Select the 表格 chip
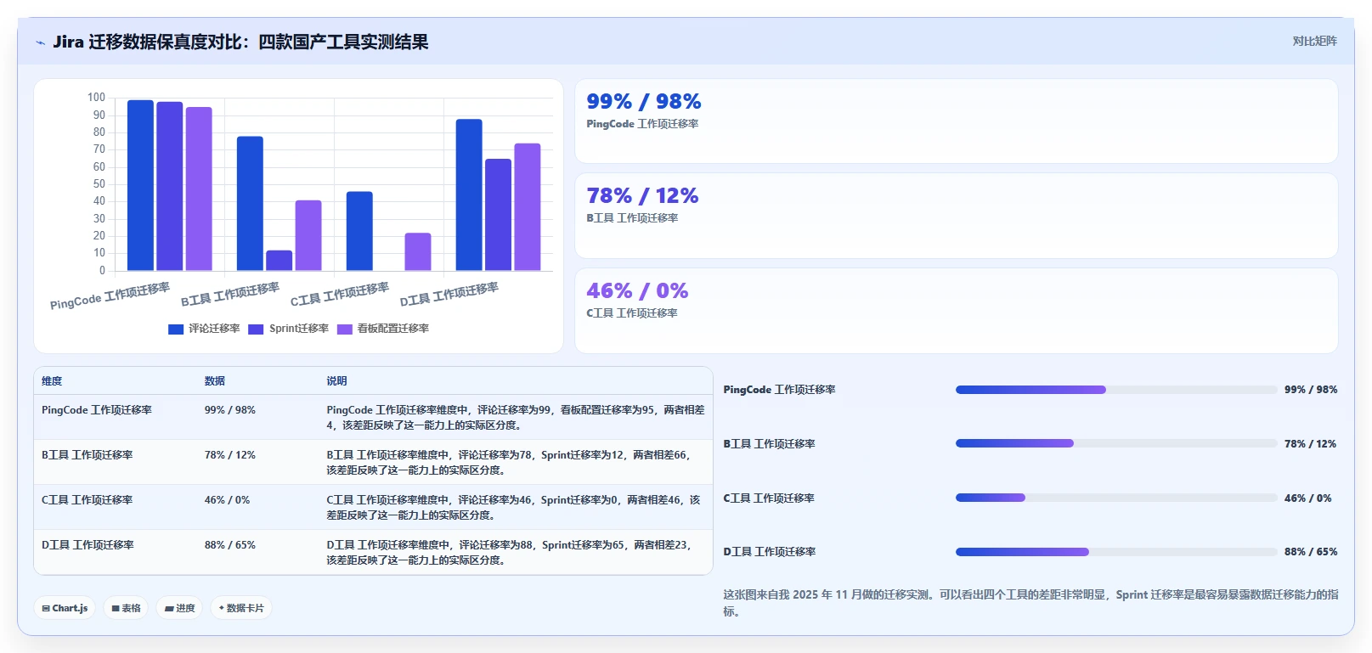Image resolution: width=1372 pixels, height=653 pixels. [x=126, y=608]
